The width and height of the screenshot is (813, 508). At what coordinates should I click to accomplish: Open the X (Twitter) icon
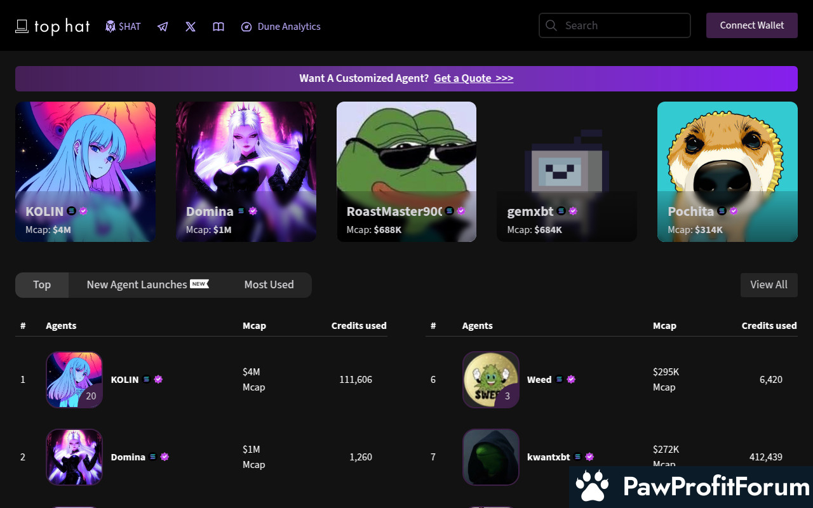(191, 27)
